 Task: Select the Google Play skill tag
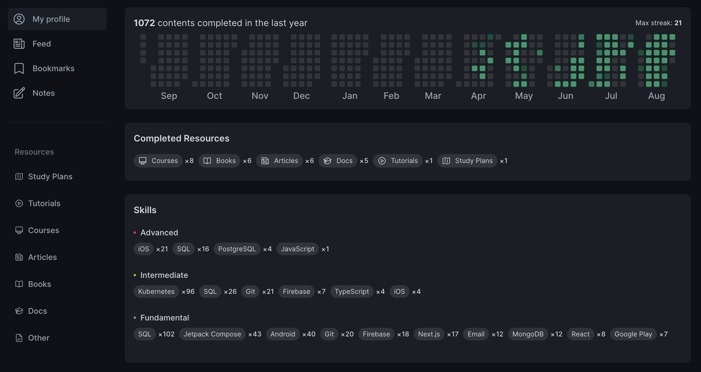coord(633,334)
